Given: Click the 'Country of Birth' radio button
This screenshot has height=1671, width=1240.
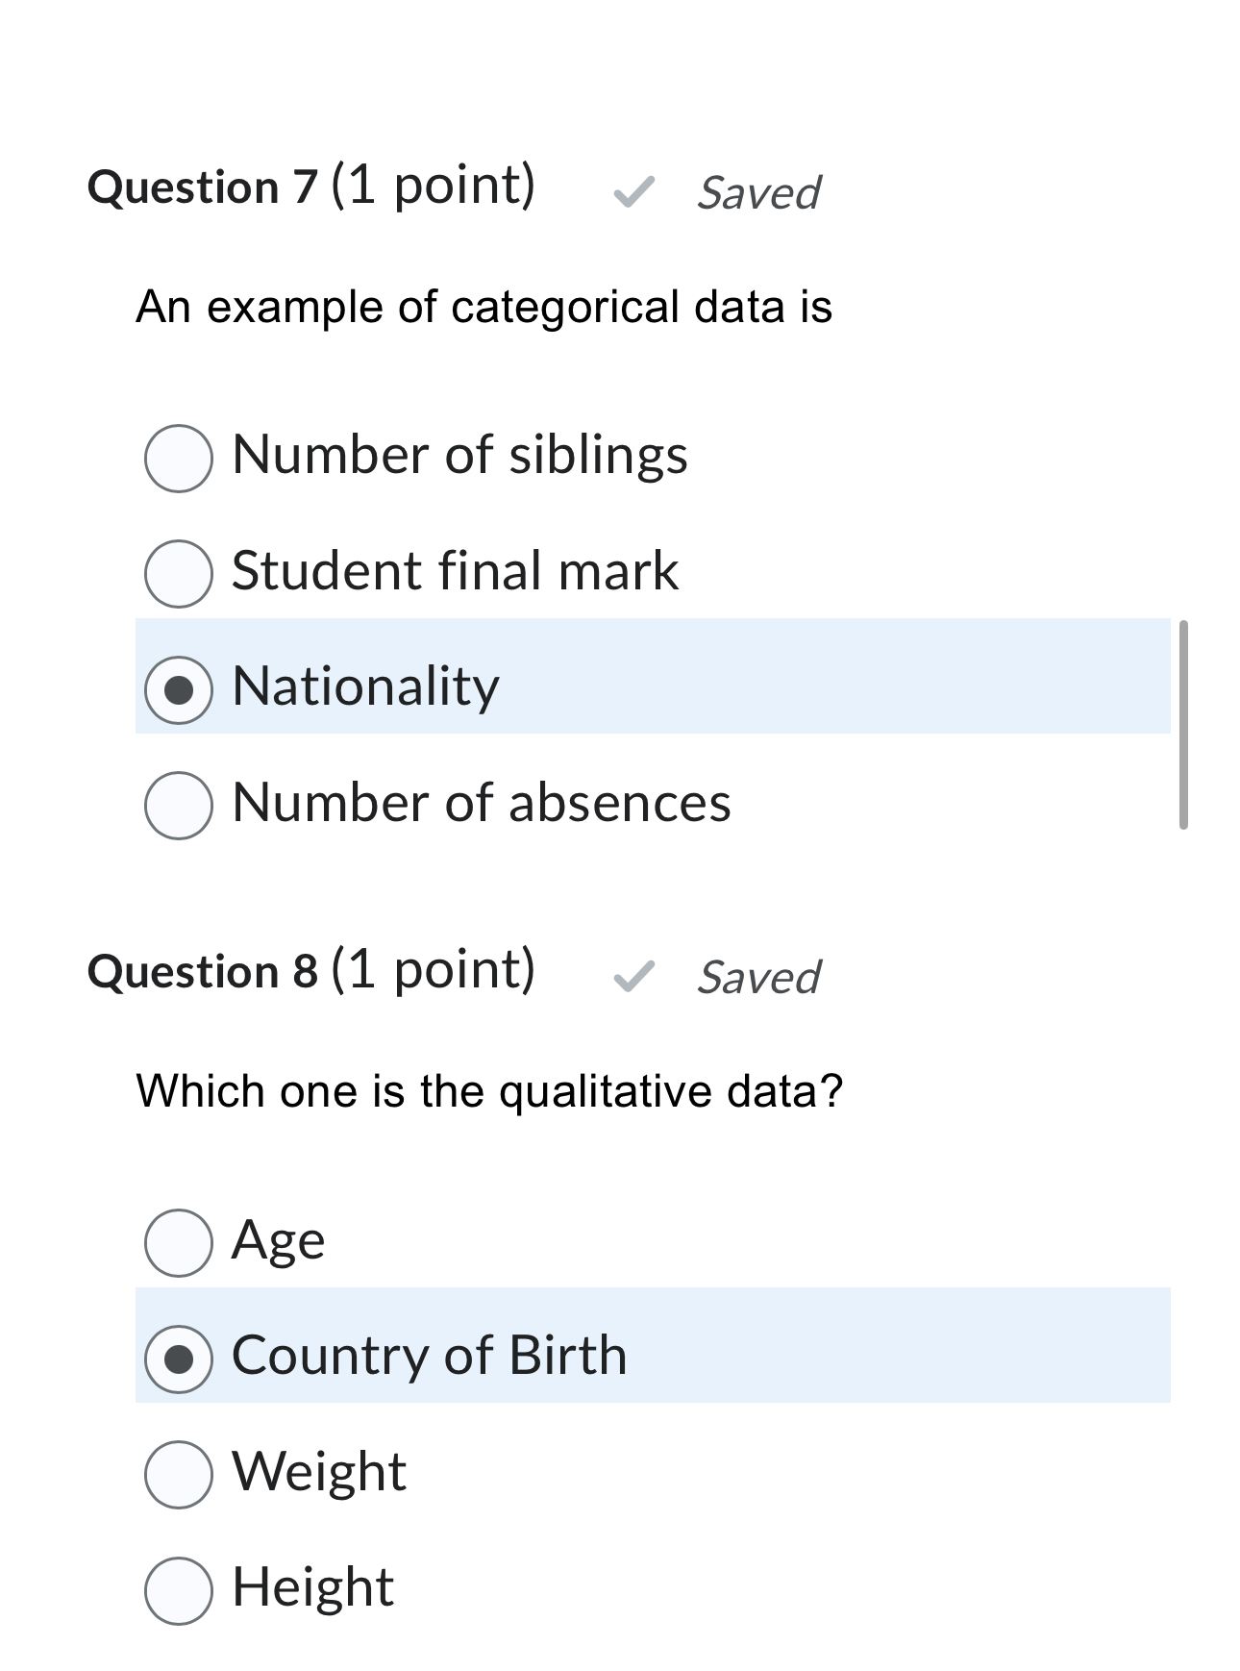Looking at the screenshot, I should [179, 1359].
